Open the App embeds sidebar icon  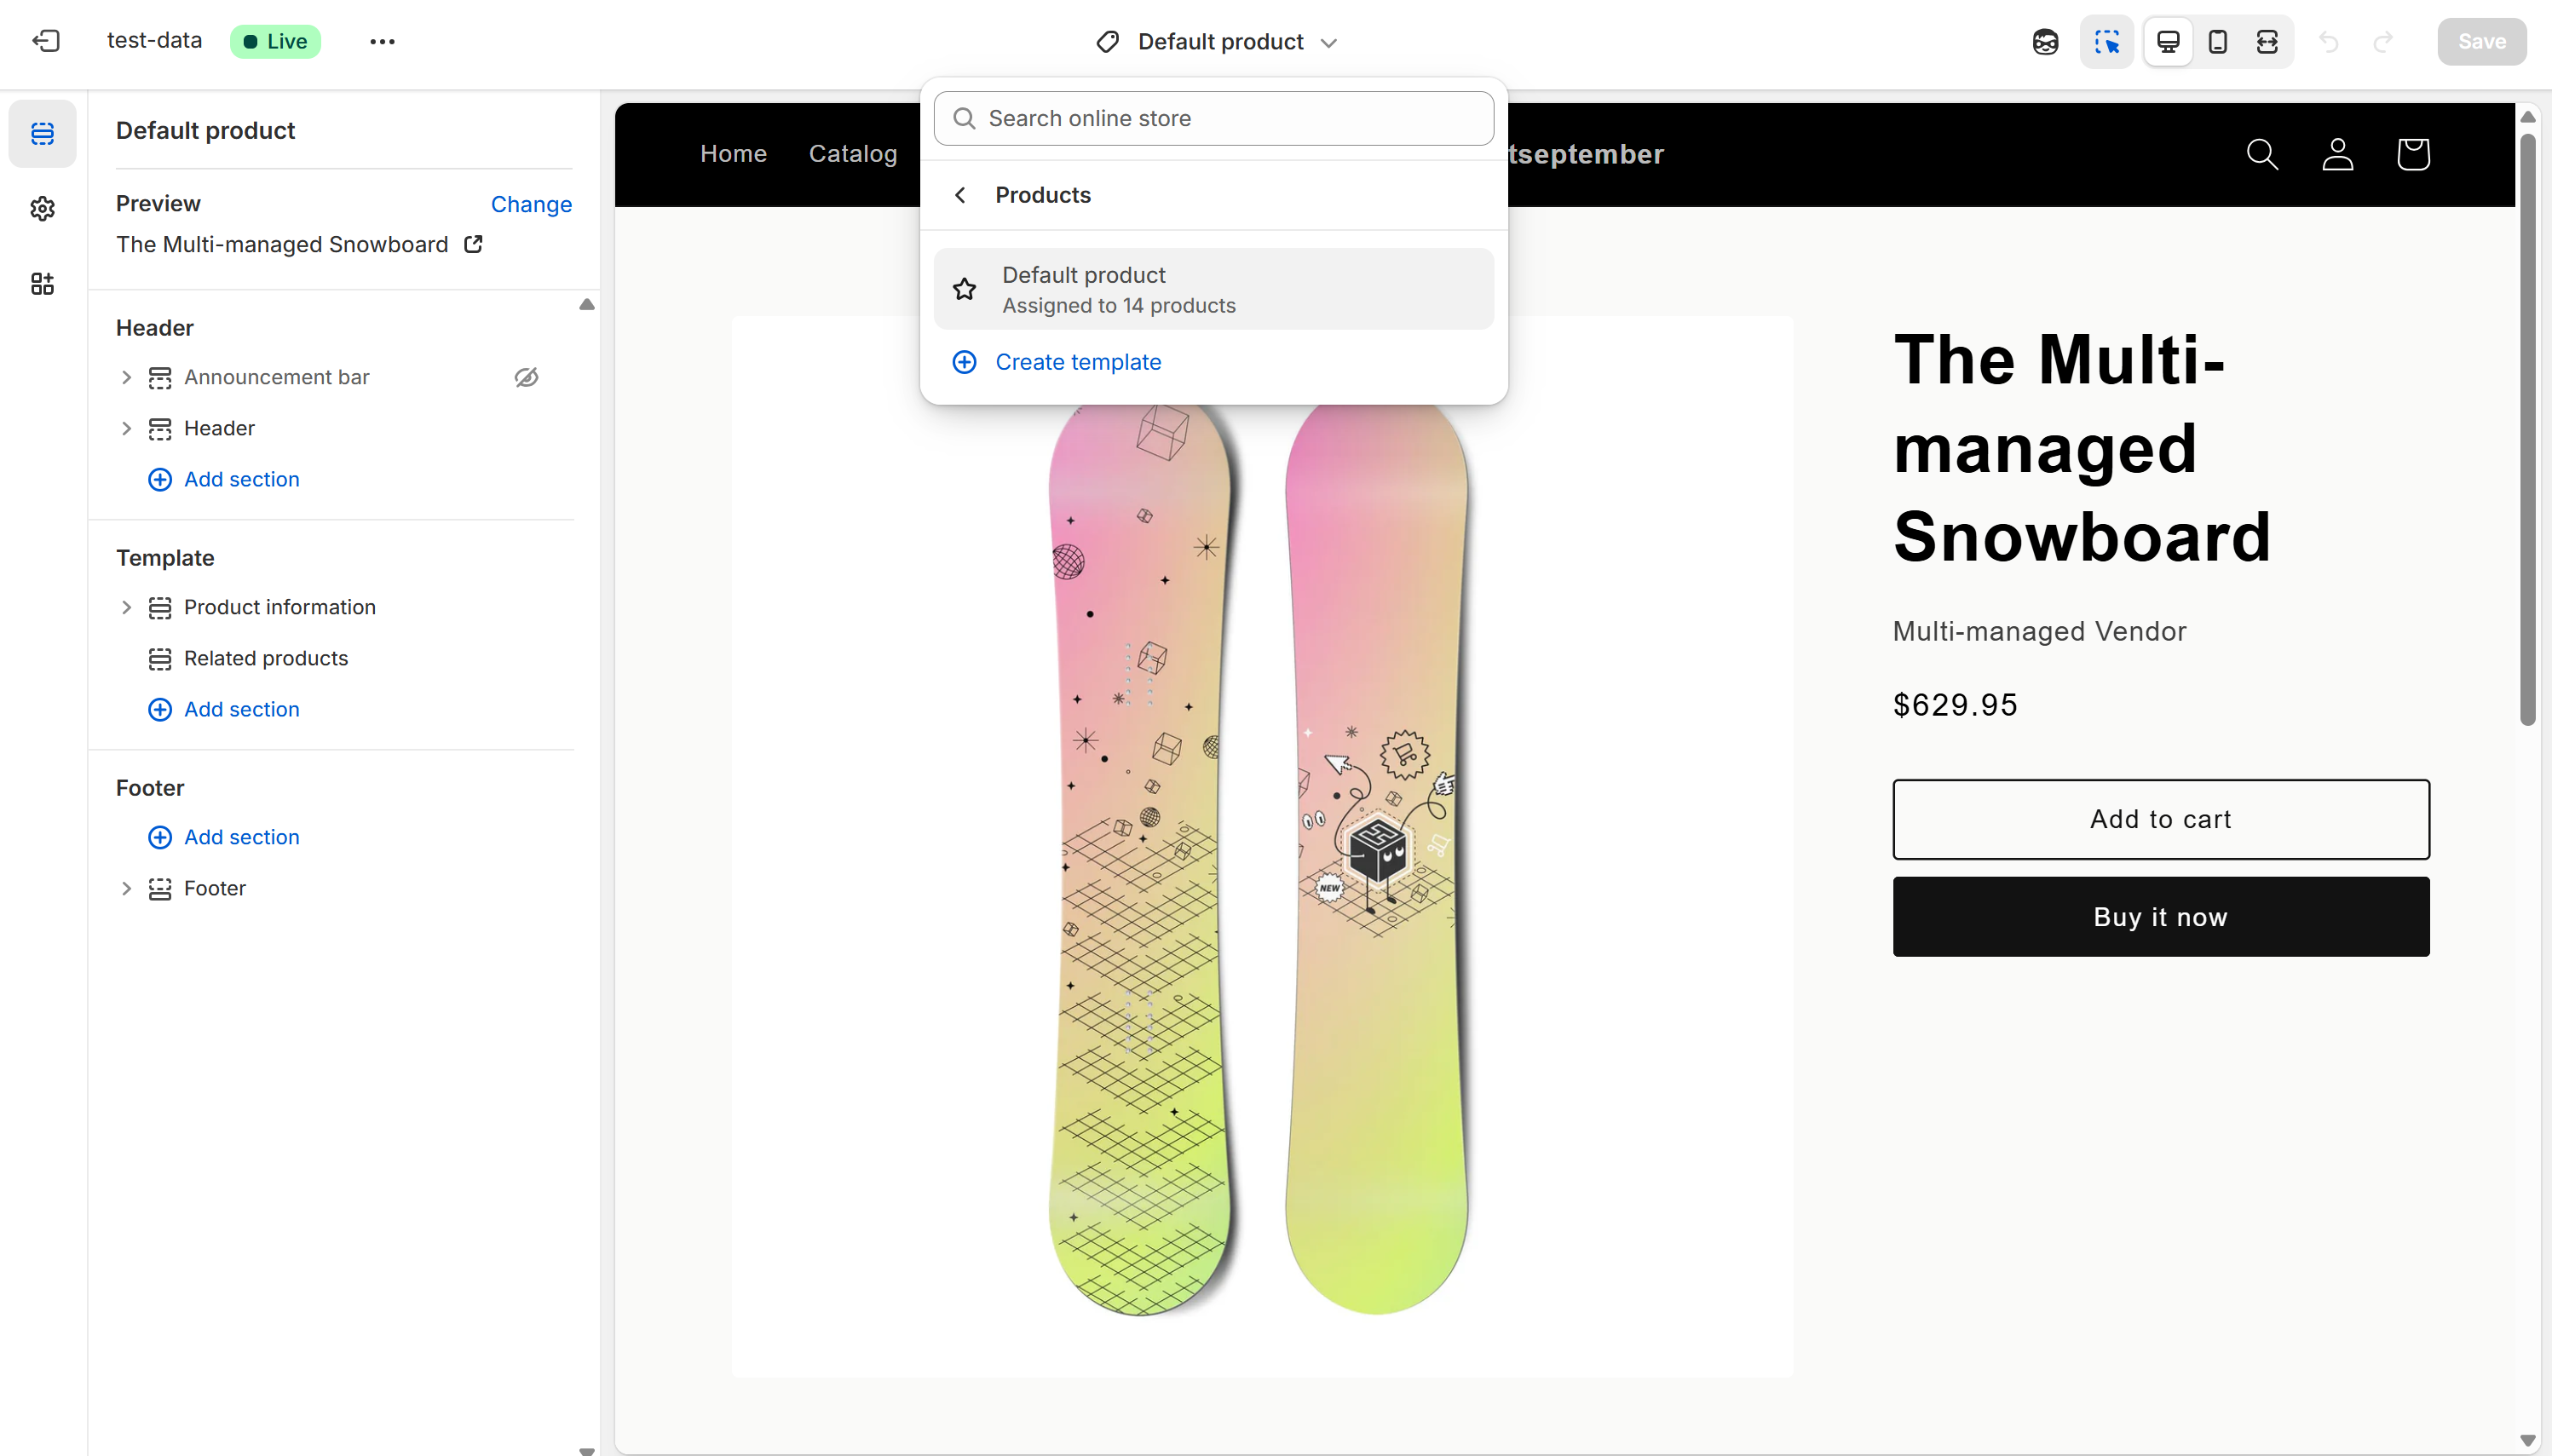pyautogui.click(x=42, y=284)
